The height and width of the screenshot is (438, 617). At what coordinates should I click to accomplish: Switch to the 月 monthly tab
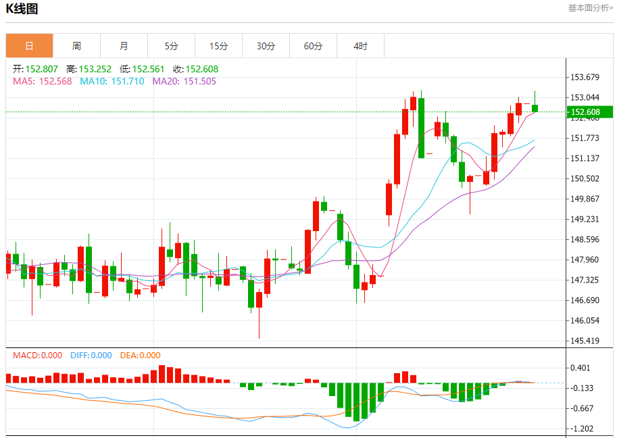point(124,46)
